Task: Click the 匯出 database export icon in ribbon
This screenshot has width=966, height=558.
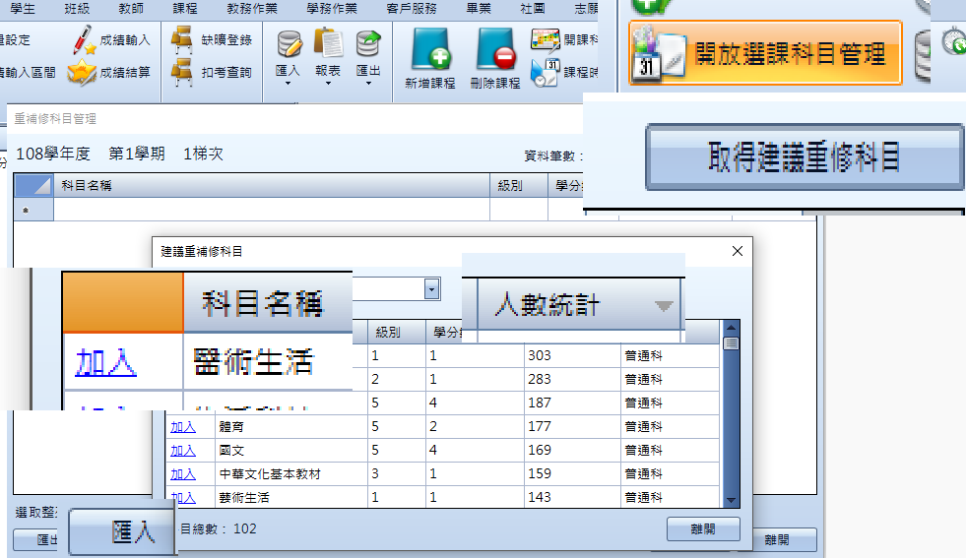Action: point(368,43)
